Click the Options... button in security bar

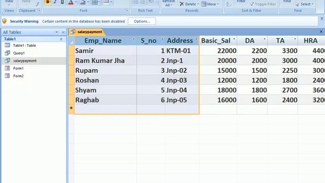[x=142, y=21]
